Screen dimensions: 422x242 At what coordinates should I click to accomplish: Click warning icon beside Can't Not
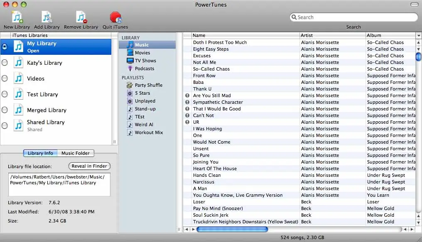pos(187,115)
